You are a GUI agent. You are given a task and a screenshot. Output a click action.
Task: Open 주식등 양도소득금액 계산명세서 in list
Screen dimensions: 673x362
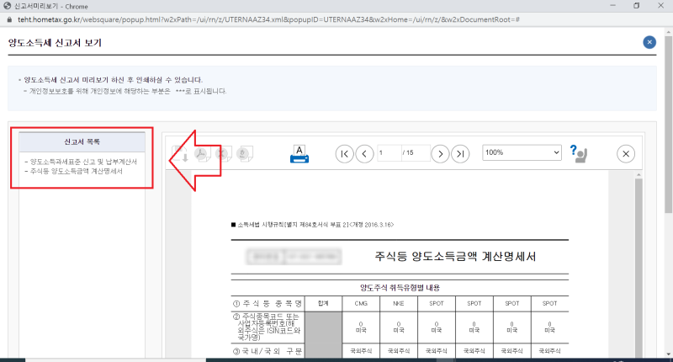[x=76, y=171]
